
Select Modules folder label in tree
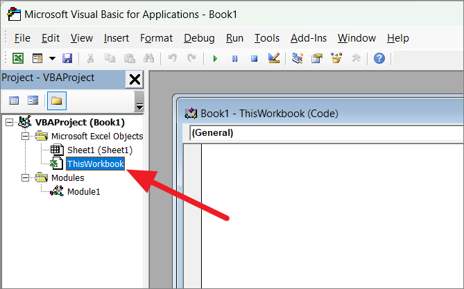(68, 178)
